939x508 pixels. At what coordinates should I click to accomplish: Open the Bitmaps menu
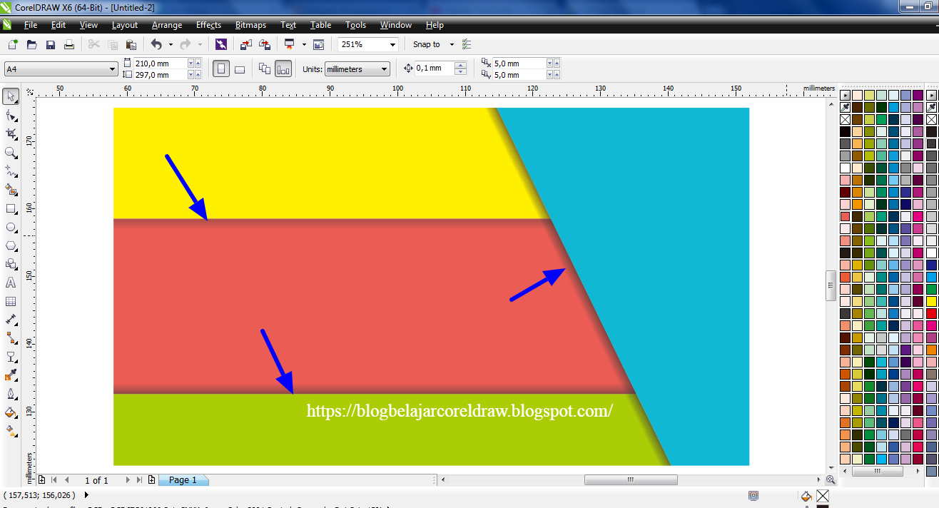tap(250, 25)
